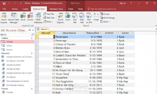Export to Access database

pos(105,14)
